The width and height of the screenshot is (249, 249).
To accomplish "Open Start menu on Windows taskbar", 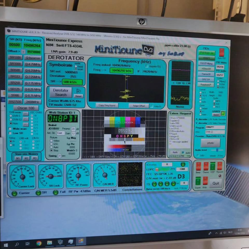I will 5,245.
